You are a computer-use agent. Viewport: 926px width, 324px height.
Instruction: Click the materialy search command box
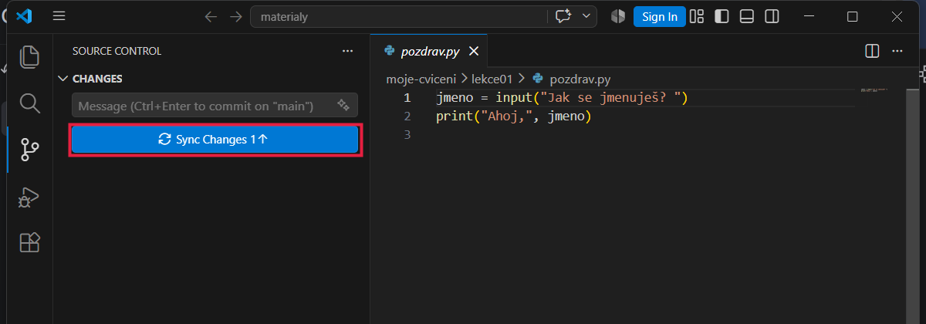[399, 16]
